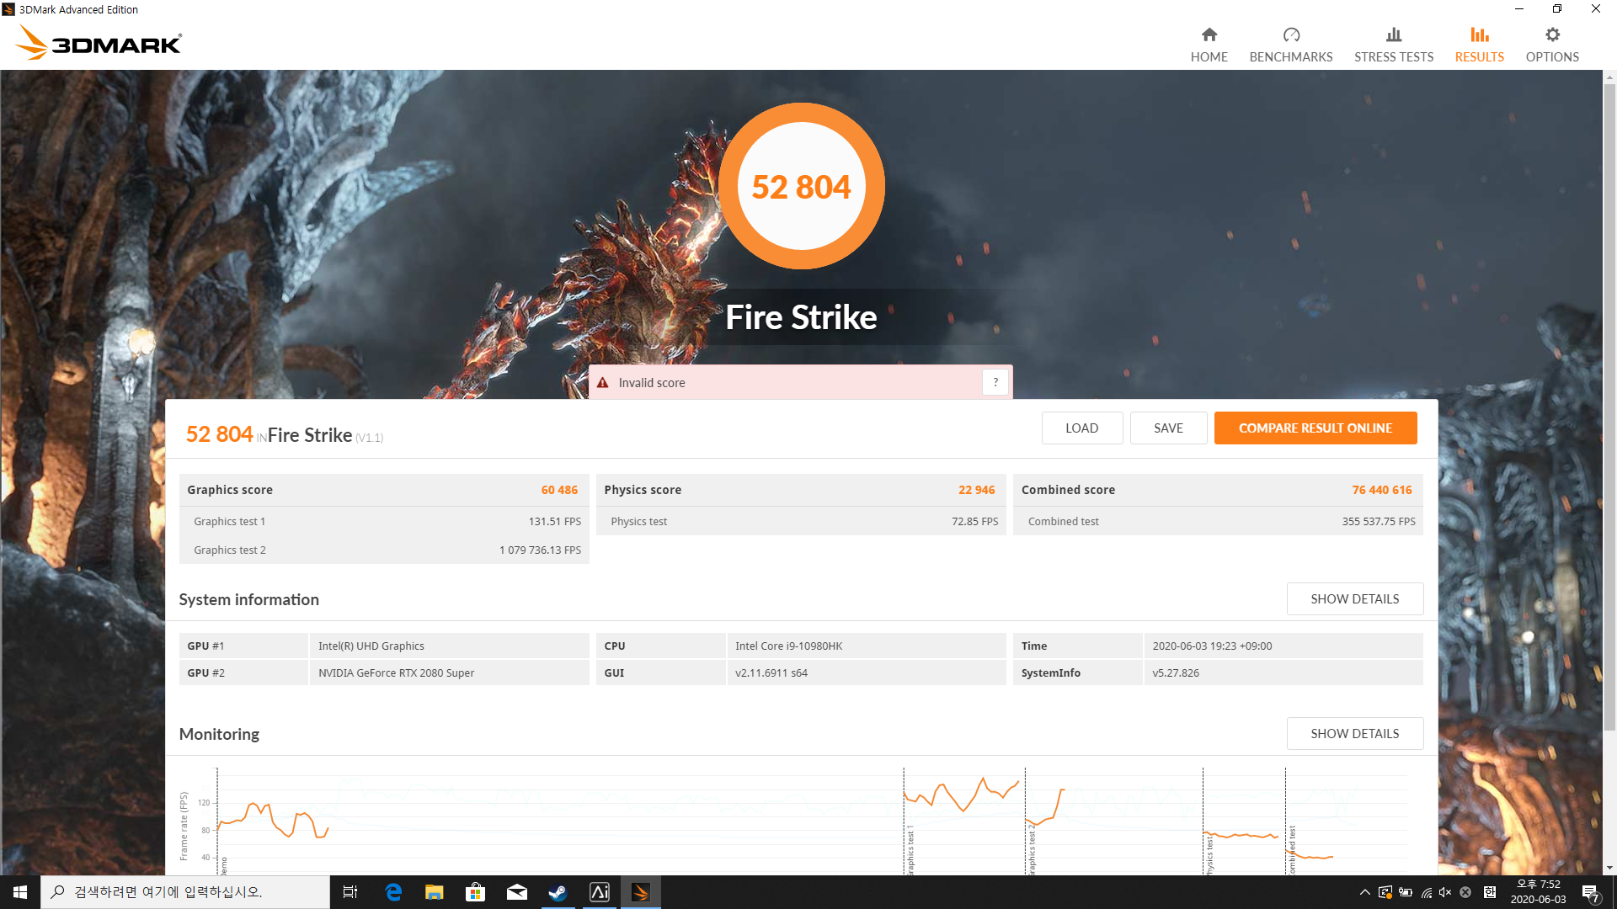Screen dimensions: 1617x909
Task: Click the Results tab
Action: [x=1479, y=45]
